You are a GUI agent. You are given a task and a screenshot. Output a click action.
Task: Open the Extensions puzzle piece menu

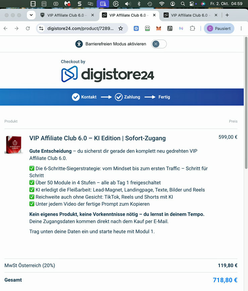(x=192, y=28)
